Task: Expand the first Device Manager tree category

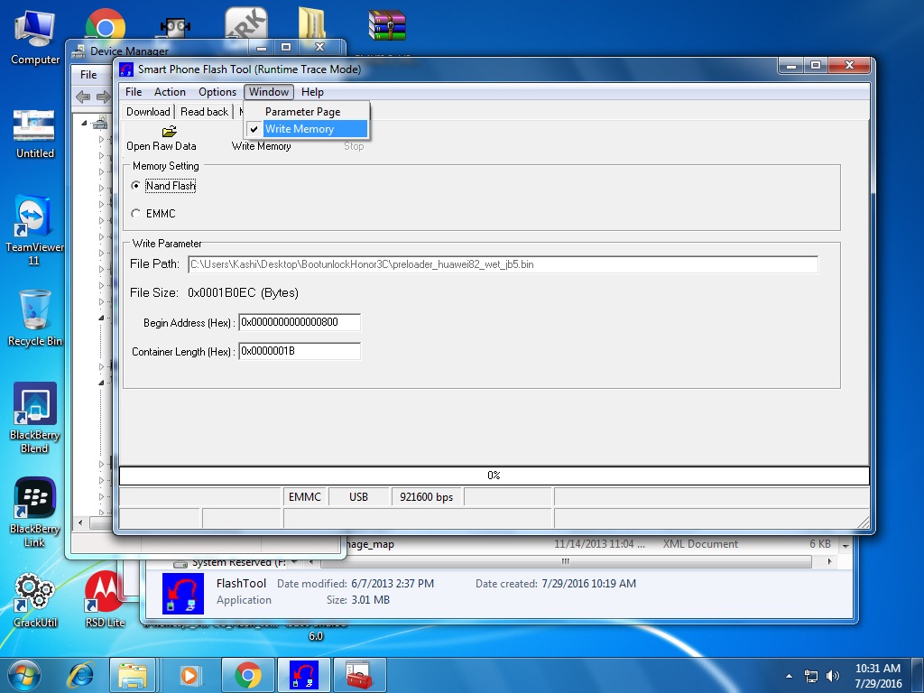Action: click(101, 140)
